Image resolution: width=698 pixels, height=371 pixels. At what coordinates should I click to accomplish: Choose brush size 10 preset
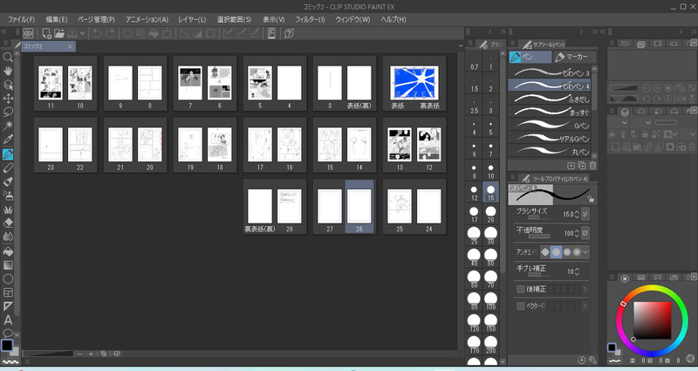coord(490,171)
